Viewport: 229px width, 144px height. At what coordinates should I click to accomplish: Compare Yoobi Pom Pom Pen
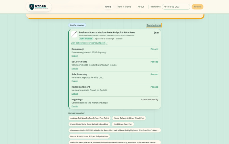(123, 124)
